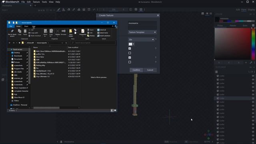Image resolution: width=256 pixels, height=144 pixels.
Task: Expand the Properties dropdown arrow in Explorer ribbon
Action: [x=83, y=36]
